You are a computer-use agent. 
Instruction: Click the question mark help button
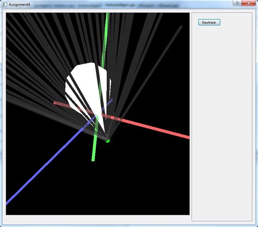pos(237,3)
